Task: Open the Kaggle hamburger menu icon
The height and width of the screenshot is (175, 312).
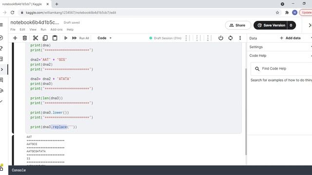Action: click(x=1, y=25)
